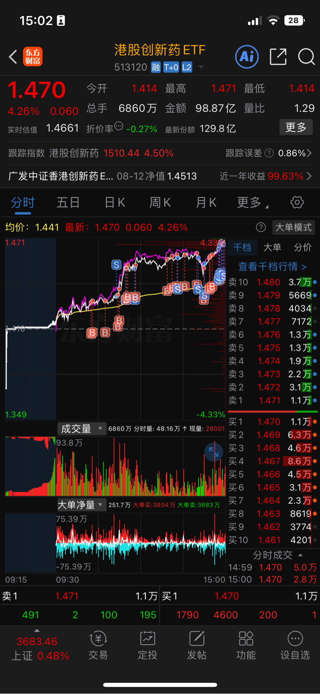Tap the bottom 卖1 1.471 queue bar
This screenshot has width=320, height=694.
[x=80, y=596]
